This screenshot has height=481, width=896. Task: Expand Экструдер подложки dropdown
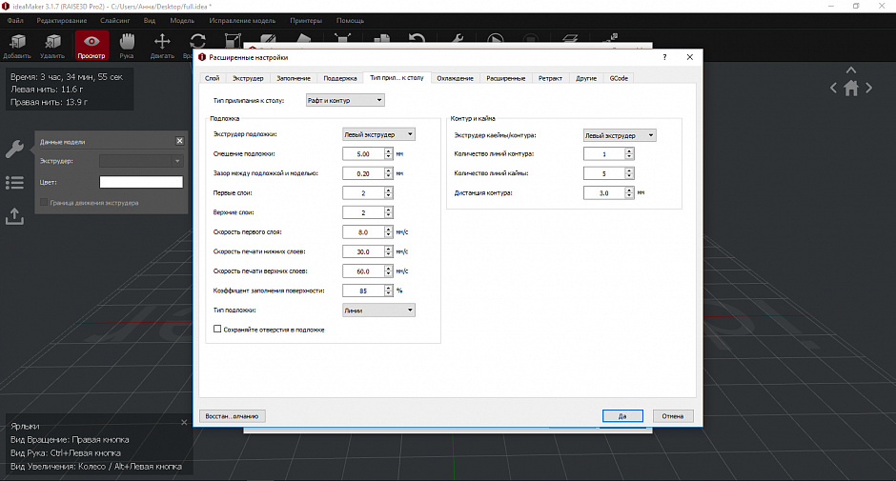point(378,134)
